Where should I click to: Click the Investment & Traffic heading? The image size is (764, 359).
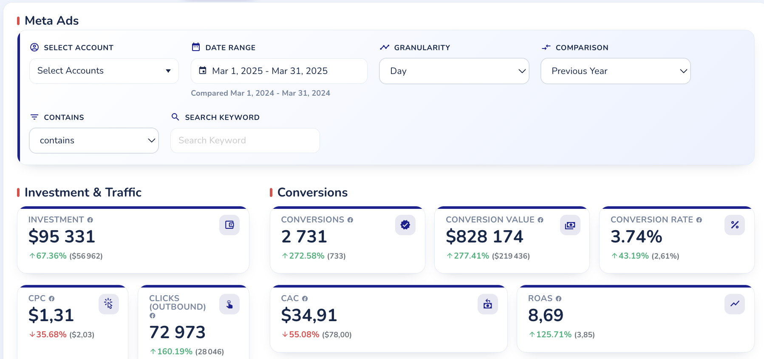[x=83, y=192]
